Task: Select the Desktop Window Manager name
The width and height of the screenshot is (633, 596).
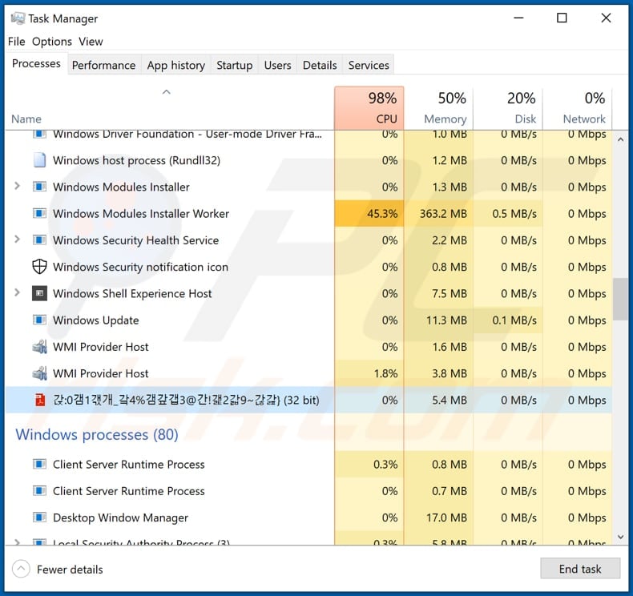Action: pyautogui.click(x=120, y=517)
